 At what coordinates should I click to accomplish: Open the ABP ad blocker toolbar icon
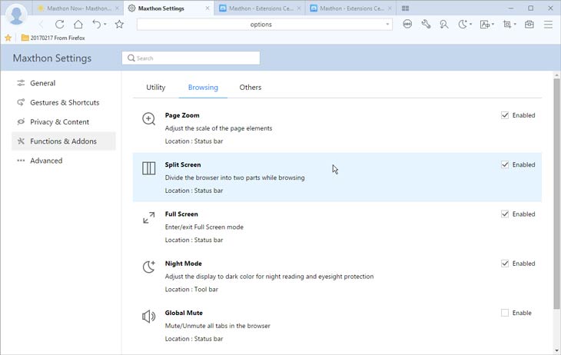tap(407, 24)
